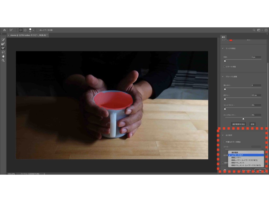Click the ぼかし feather value field
Viewport: 269px width, 202px height.
click(x=256, y=95)
